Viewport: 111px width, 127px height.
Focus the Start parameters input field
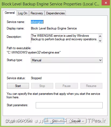click(x=69, y=105)
